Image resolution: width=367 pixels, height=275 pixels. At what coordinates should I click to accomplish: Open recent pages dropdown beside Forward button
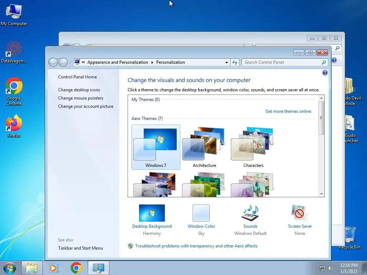(x=70, y=62)
